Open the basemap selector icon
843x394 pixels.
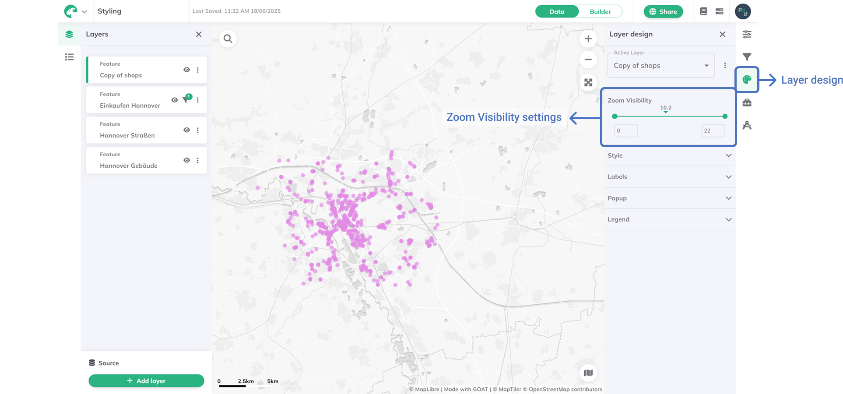pos(588,373)
